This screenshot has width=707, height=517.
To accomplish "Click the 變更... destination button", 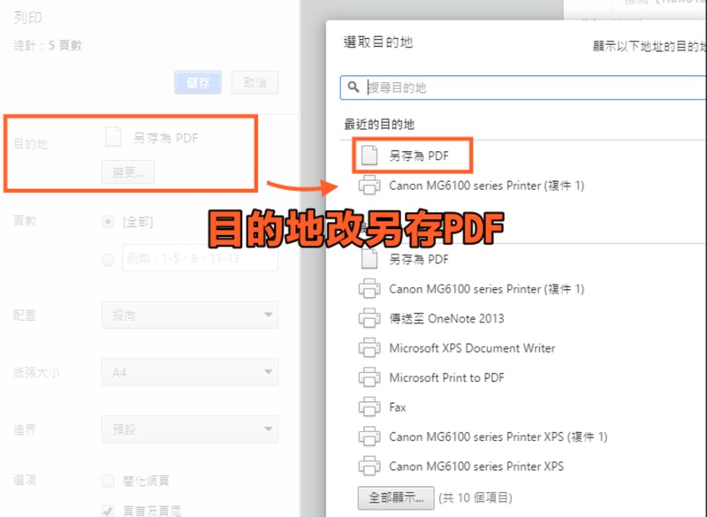I will (128, 172).
